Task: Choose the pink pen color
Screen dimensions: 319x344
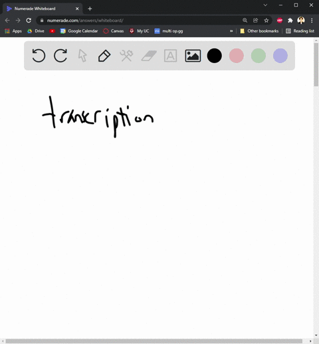Action: [237, 56]
